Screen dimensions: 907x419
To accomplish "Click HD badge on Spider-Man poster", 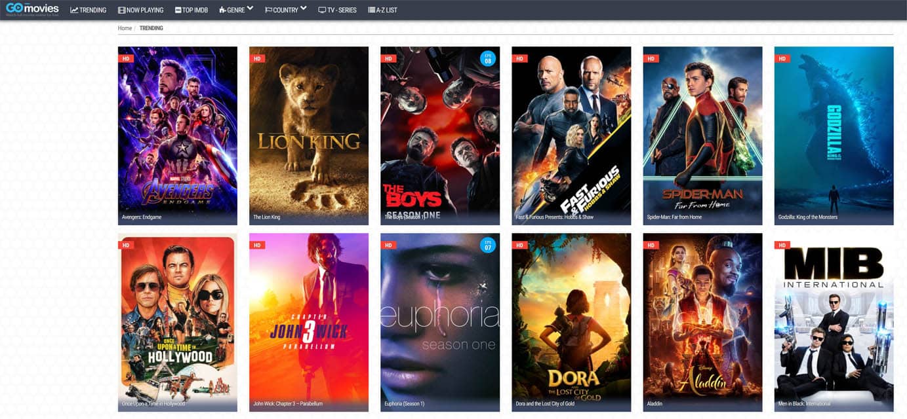I will (651, 58).
